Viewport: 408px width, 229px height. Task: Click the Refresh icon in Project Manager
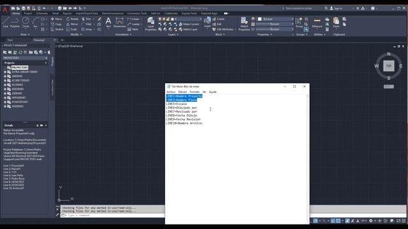20,52
